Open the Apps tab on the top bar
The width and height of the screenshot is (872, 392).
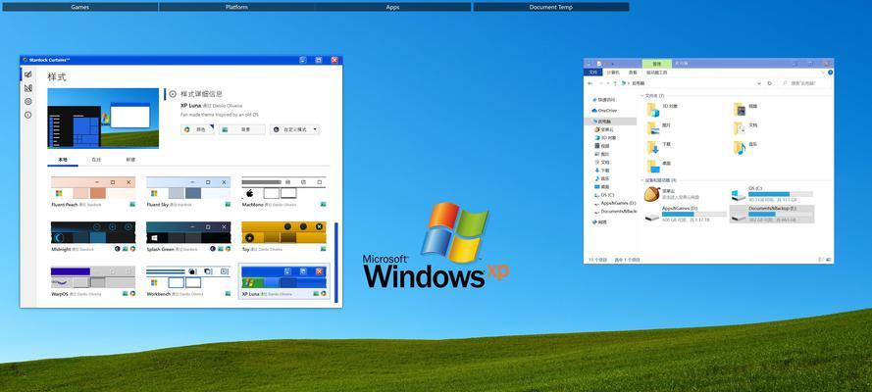(393, 7)
